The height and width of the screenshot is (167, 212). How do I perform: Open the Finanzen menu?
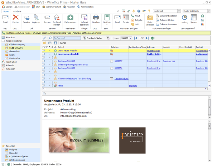click(x=69, y=7)
